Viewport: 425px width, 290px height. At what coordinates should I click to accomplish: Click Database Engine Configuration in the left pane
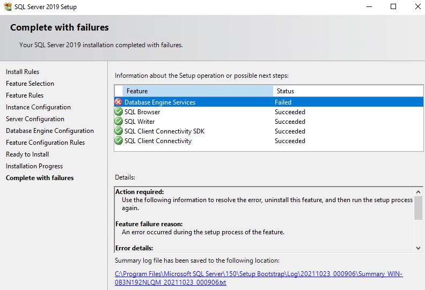click(x=50, y=131)
